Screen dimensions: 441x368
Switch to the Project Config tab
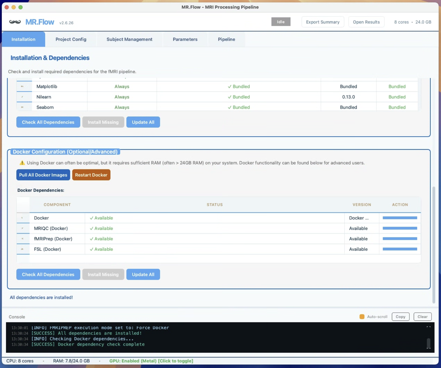[x=71, y=39]
